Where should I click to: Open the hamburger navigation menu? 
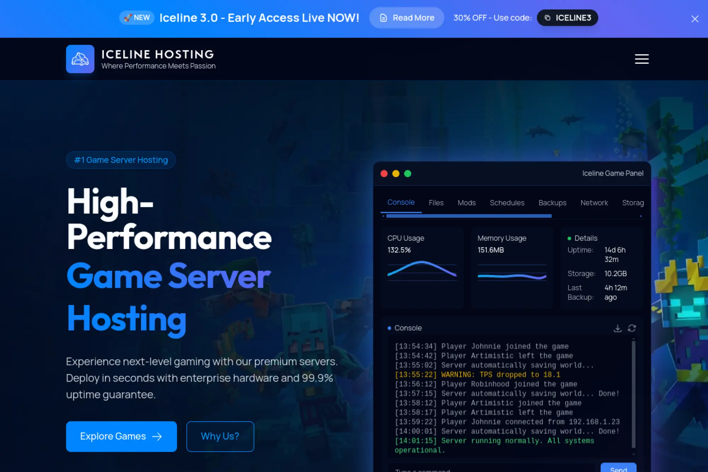tap(641, 59)
